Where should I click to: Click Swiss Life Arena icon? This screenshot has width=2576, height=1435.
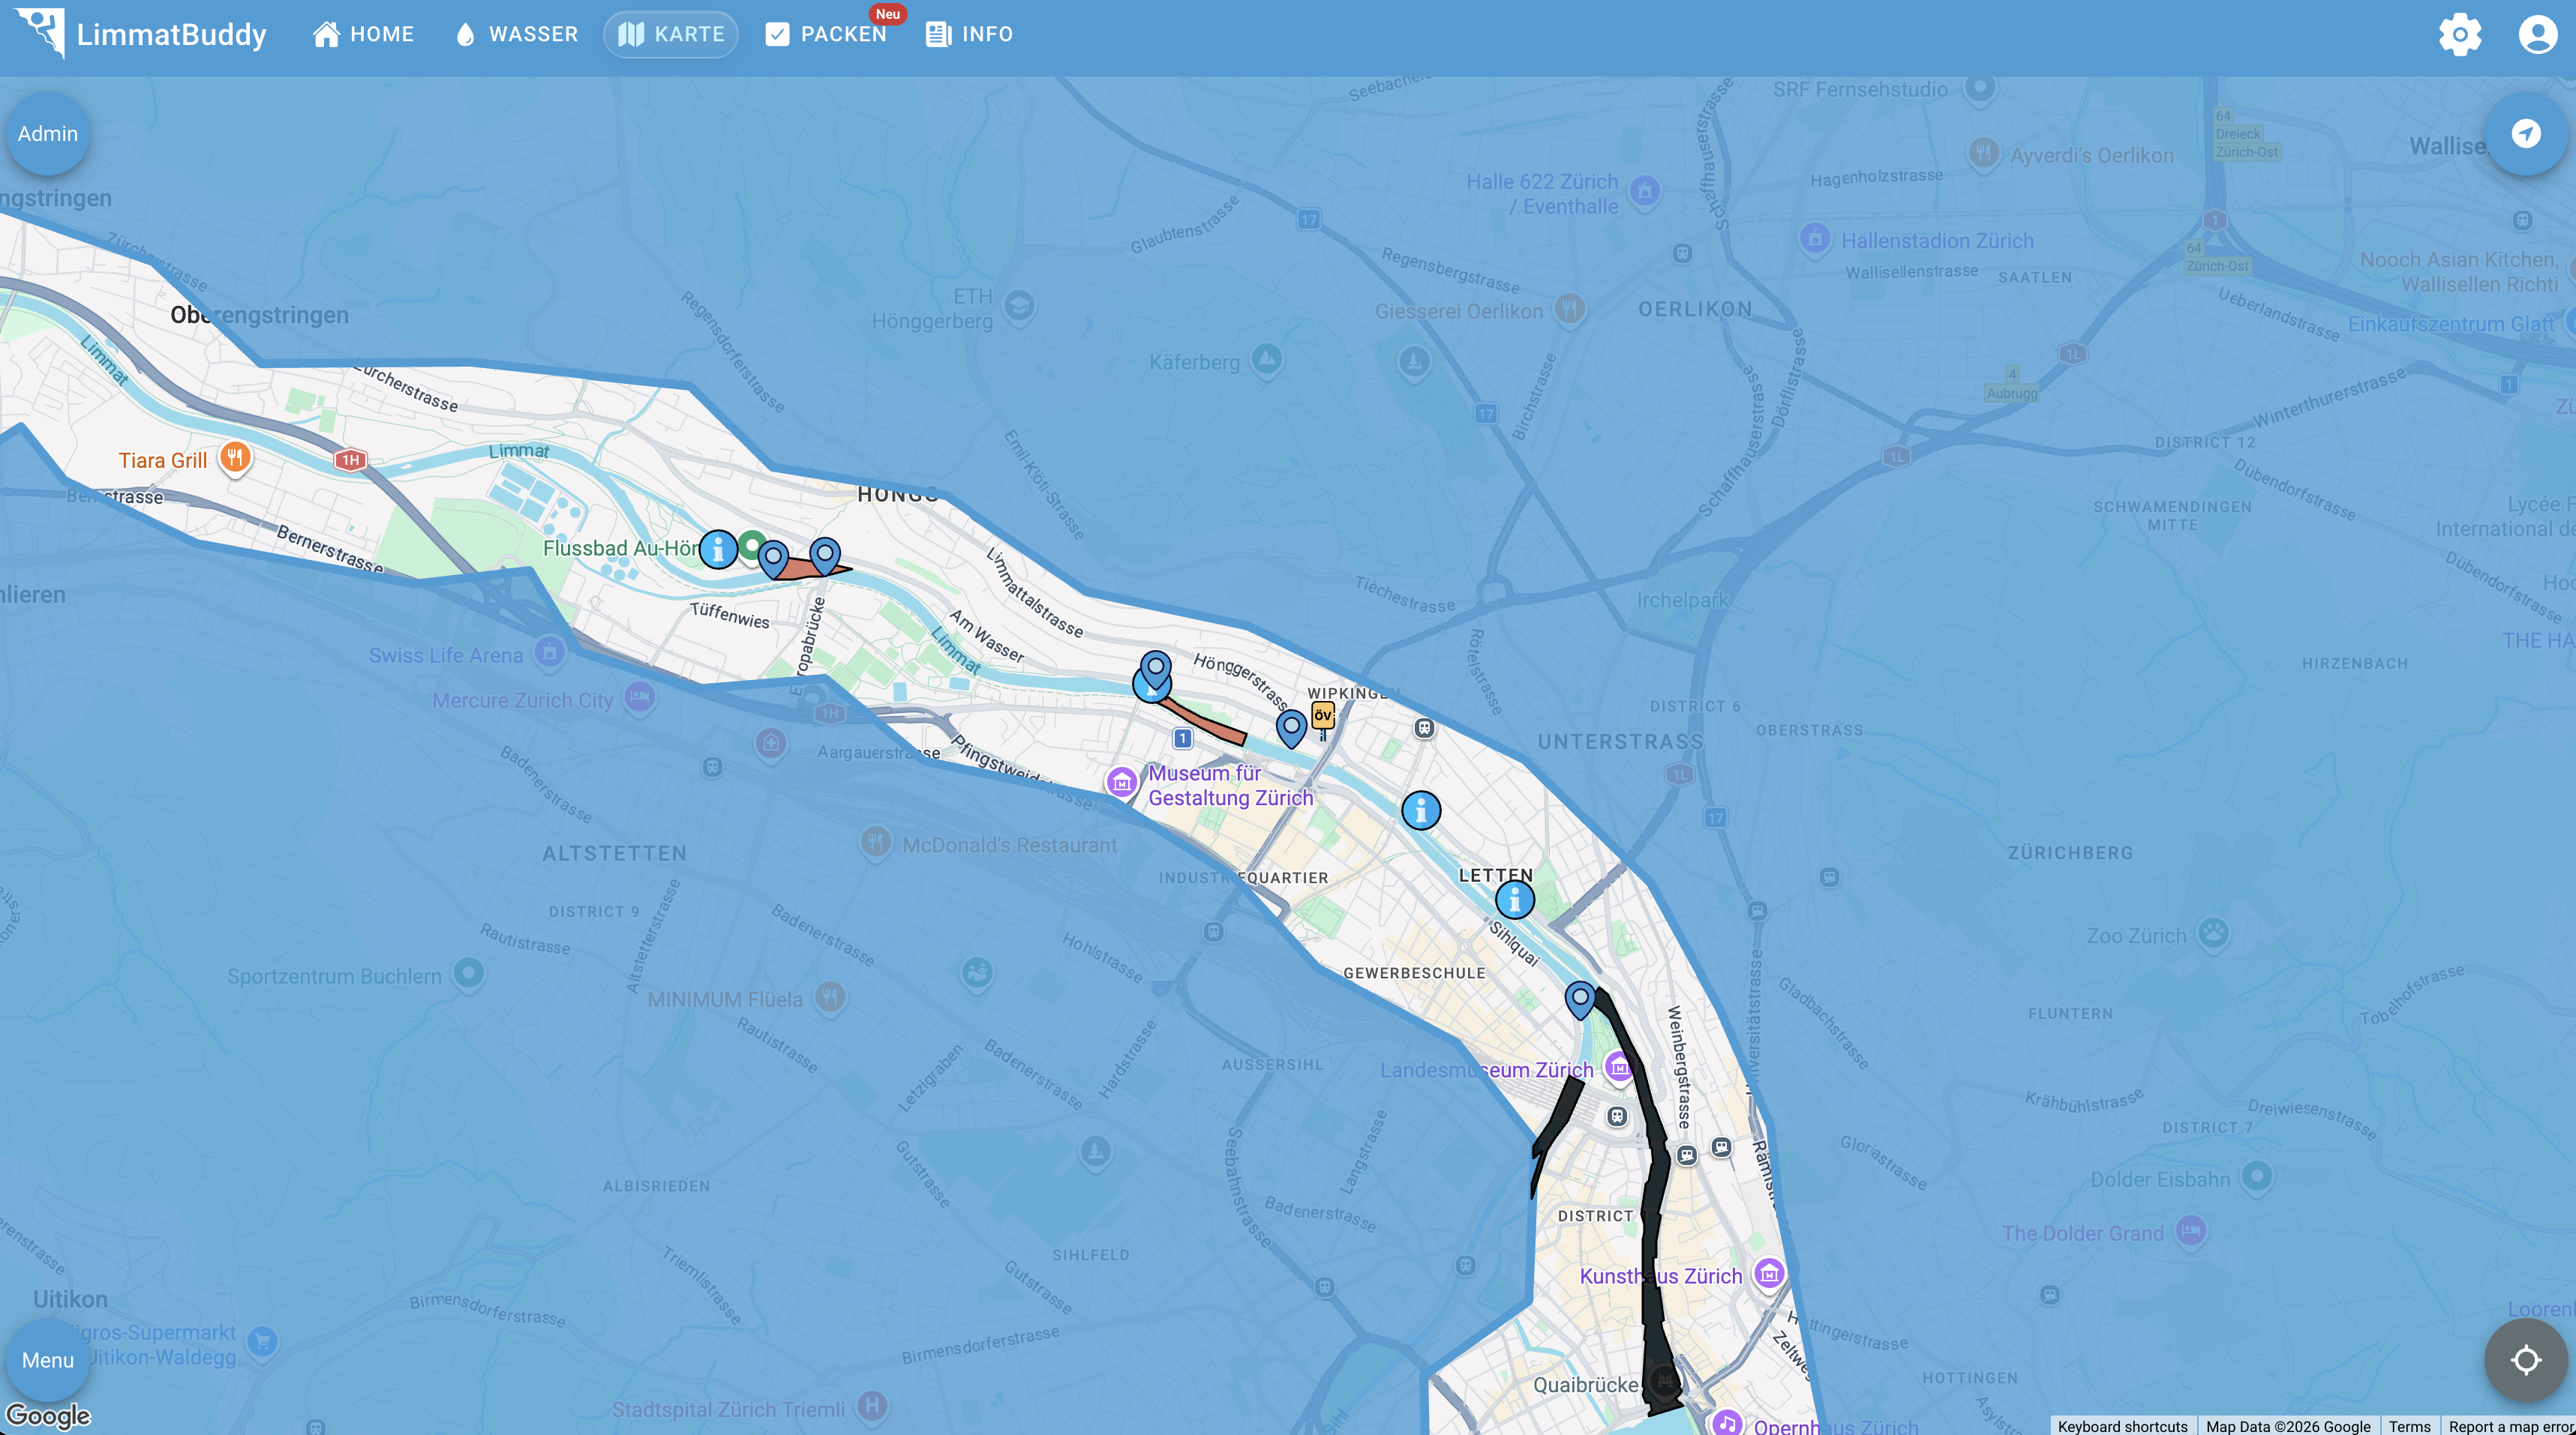tap(549, 654)
